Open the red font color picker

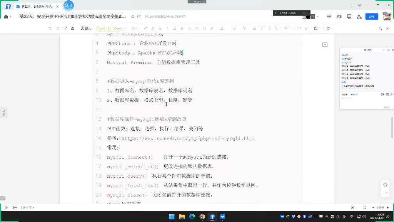click(222, 28)
